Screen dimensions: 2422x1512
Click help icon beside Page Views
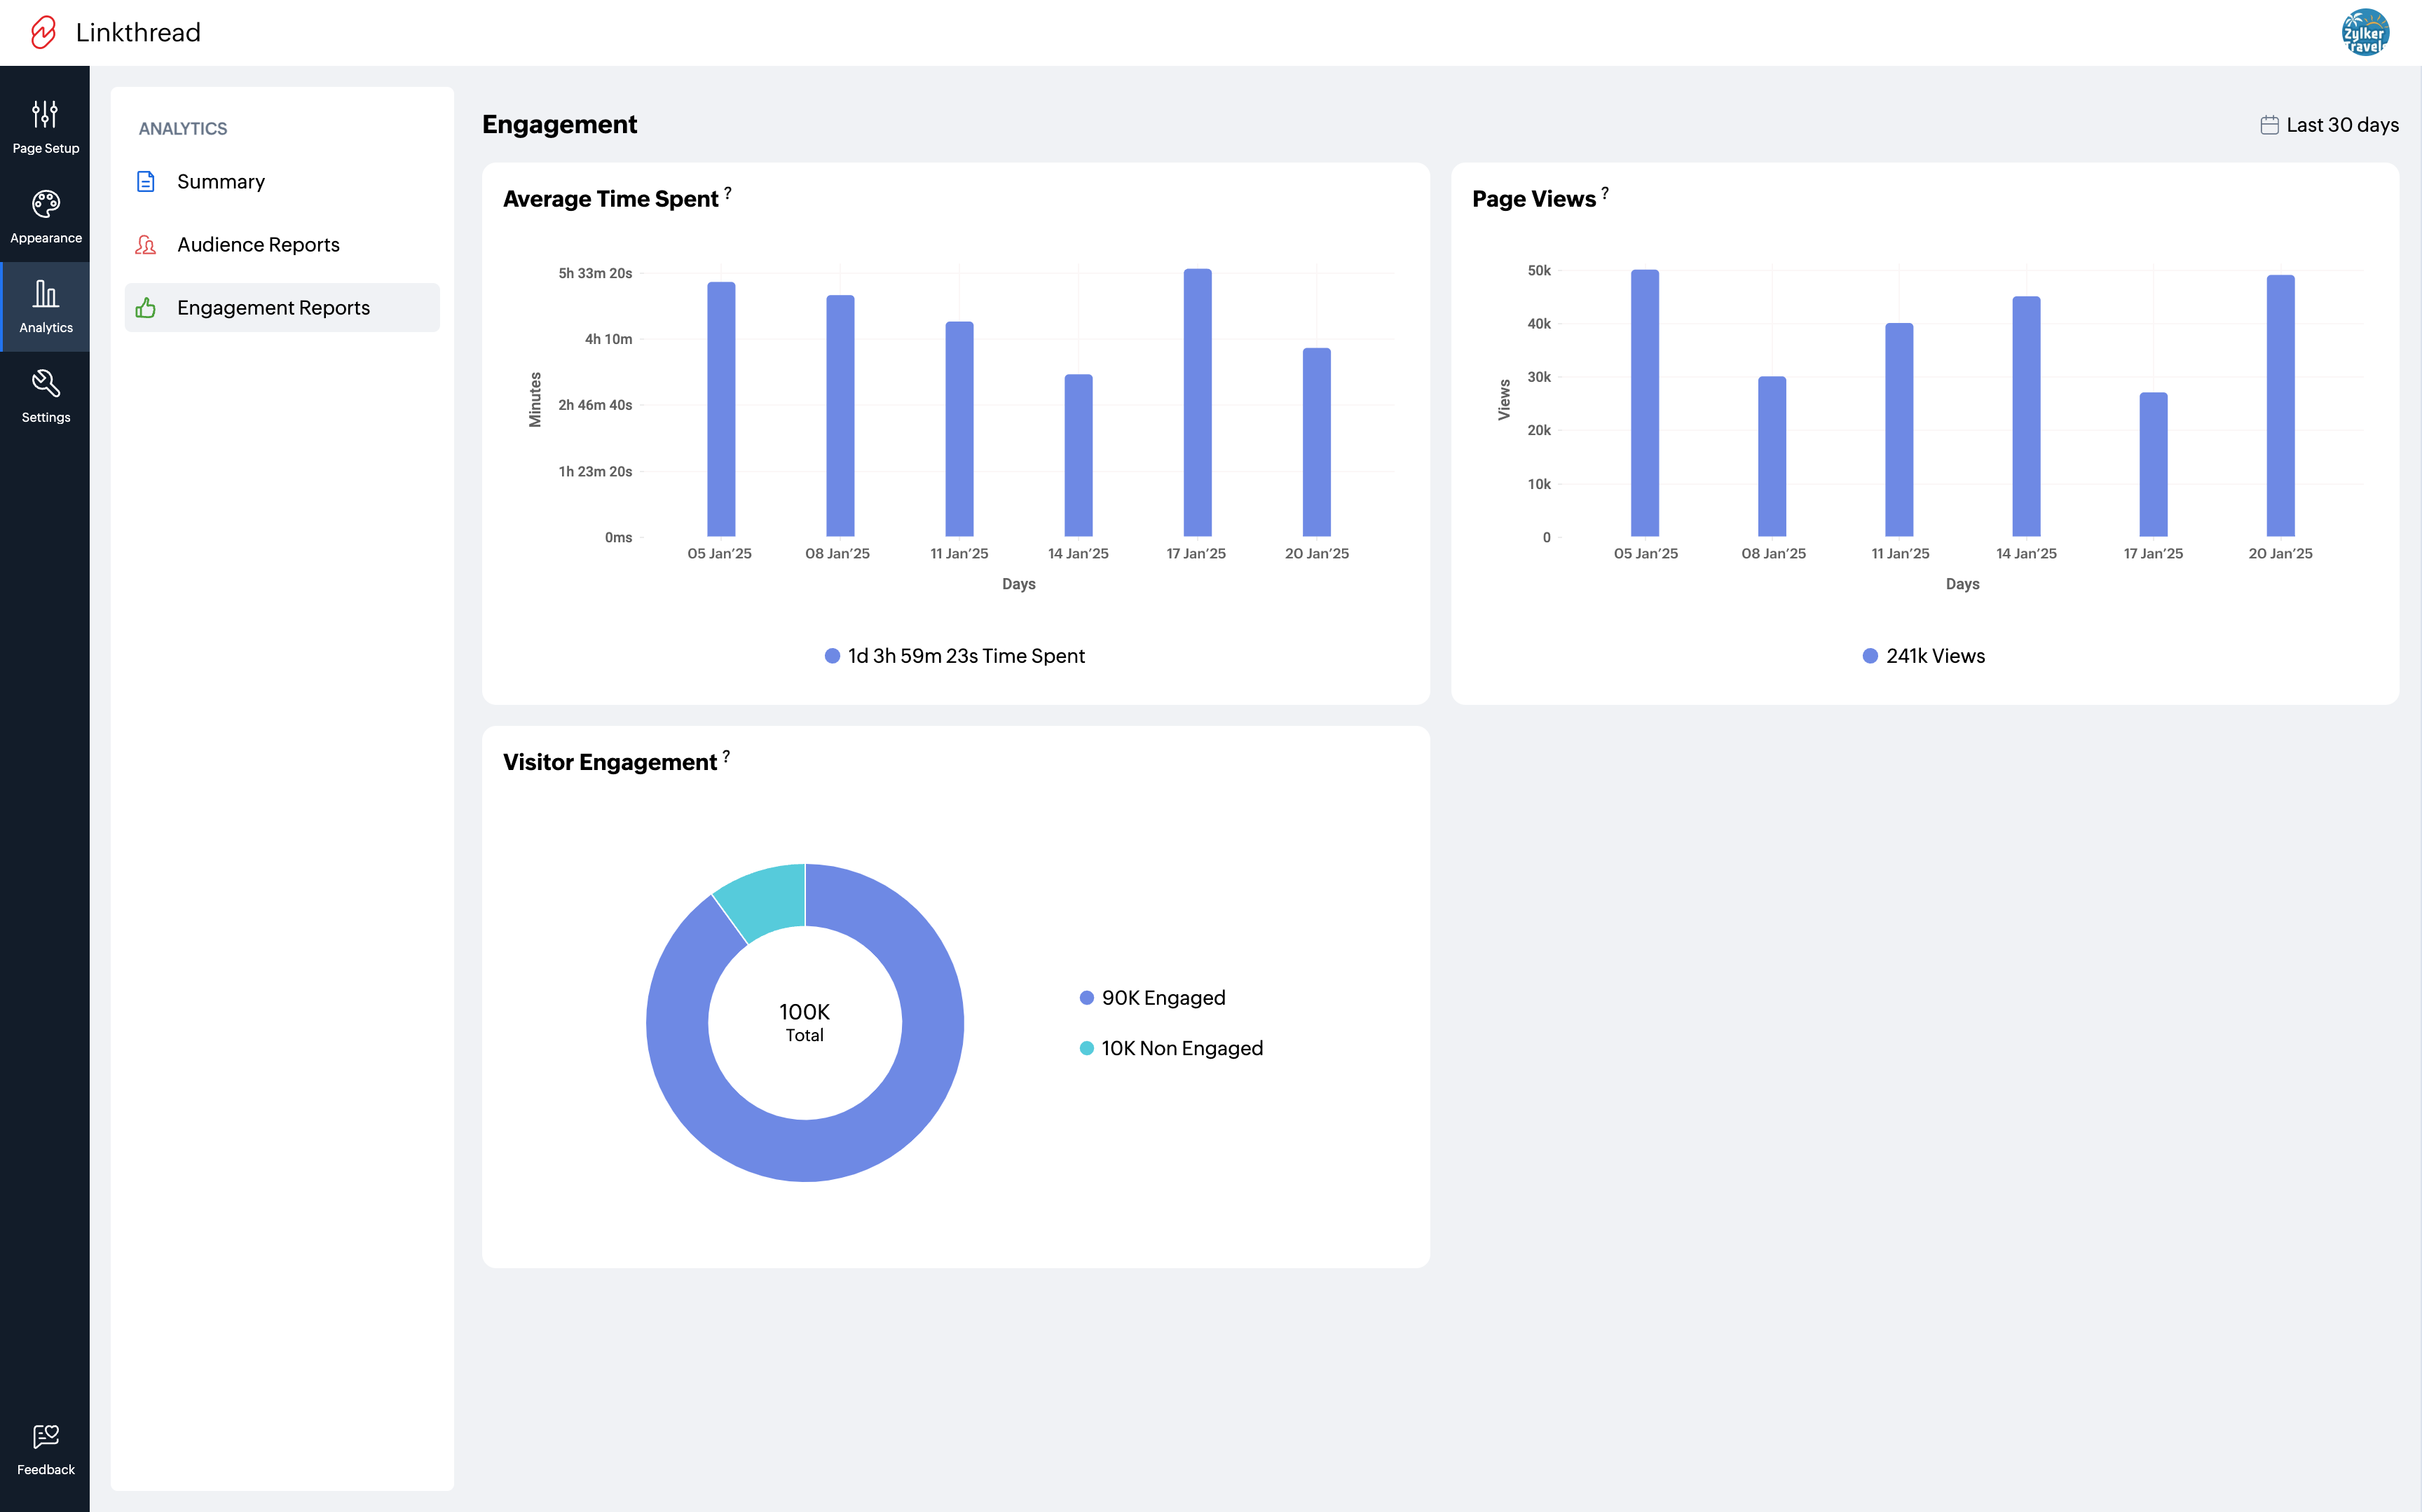pyautogui.click(x=1605, y=193)
